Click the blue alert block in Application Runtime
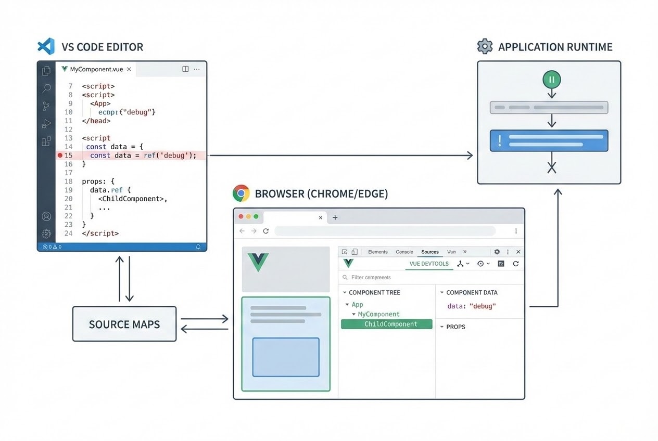658x441 pixels. (549, 140)
